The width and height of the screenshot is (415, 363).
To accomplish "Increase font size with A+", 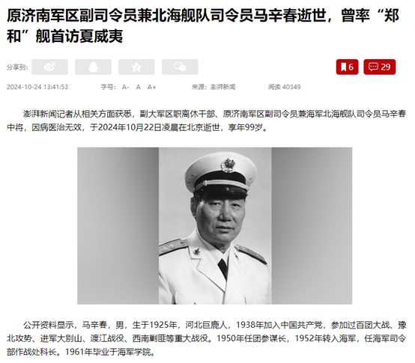I will pyautogui.click(x=151, y=87).
